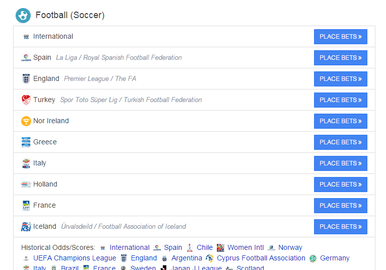Place bets on France
The width and height of the screenshot is (386, 270).
click(341, 206)
